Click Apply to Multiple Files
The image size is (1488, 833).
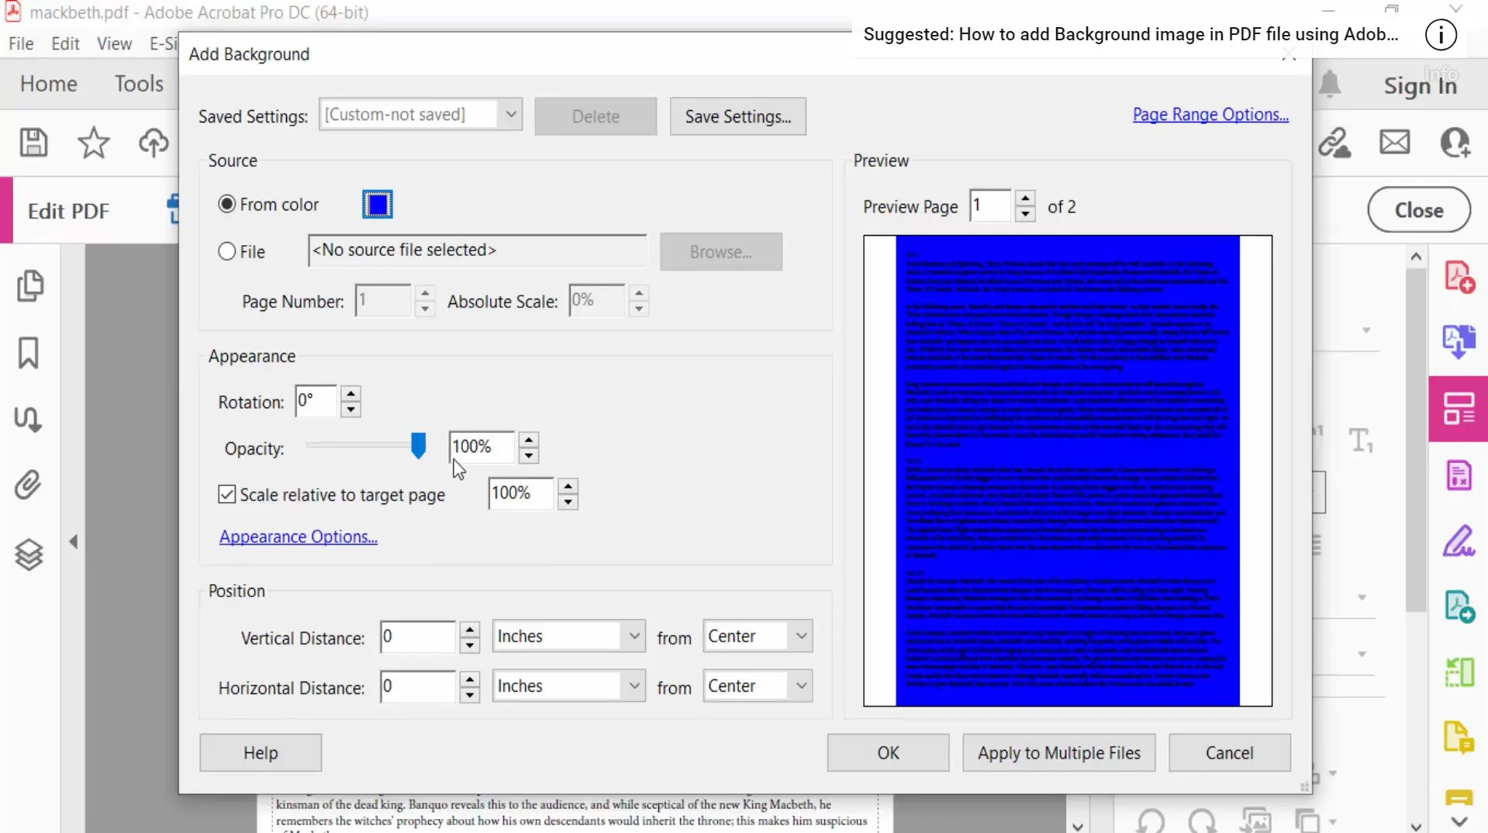pyautogui.click(x=1058, y=752)
